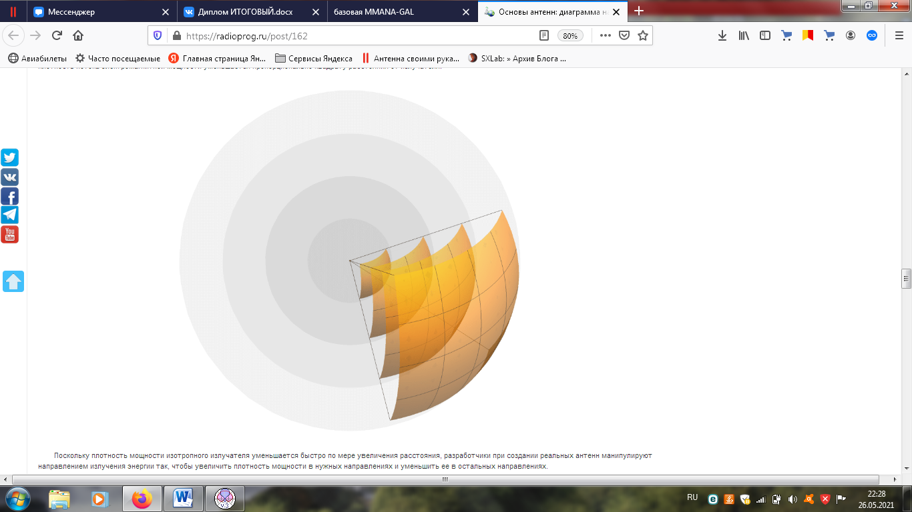The width and height of the screenshot is (912, 512).
Task: Select the Основы антенн tab
Action: (553, 11)
